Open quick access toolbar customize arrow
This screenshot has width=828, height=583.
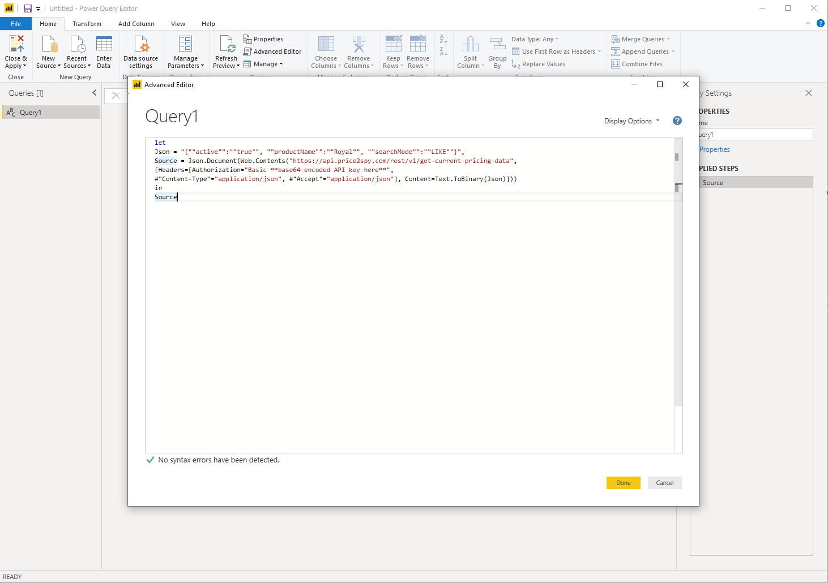(39, 9)
